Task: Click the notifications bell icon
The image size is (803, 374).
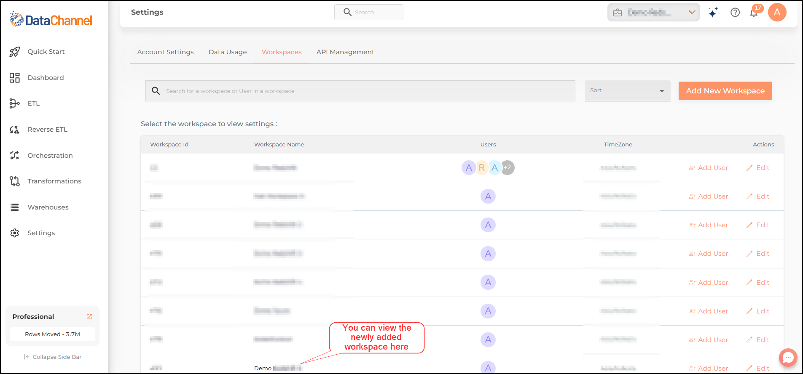Action: [x=754, y=13]
